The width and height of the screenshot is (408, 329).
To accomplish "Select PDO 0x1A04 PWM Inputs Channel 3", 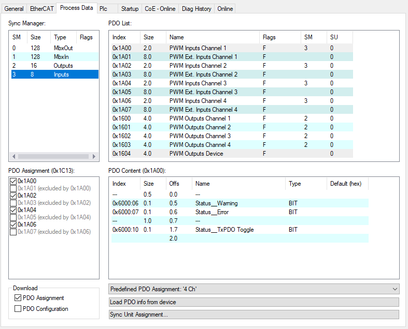I will (232, 83).
